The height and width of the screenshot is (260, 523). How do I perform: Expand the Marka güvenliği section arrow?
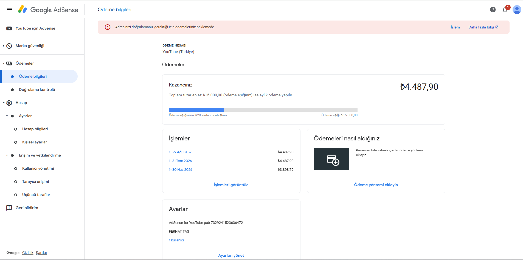click(4, 46)
